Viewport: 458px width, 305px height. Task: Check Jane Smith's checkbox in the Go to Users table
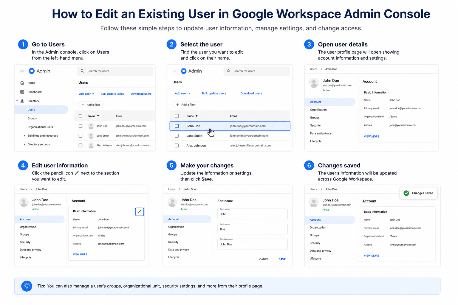click(x=81, y=136)
